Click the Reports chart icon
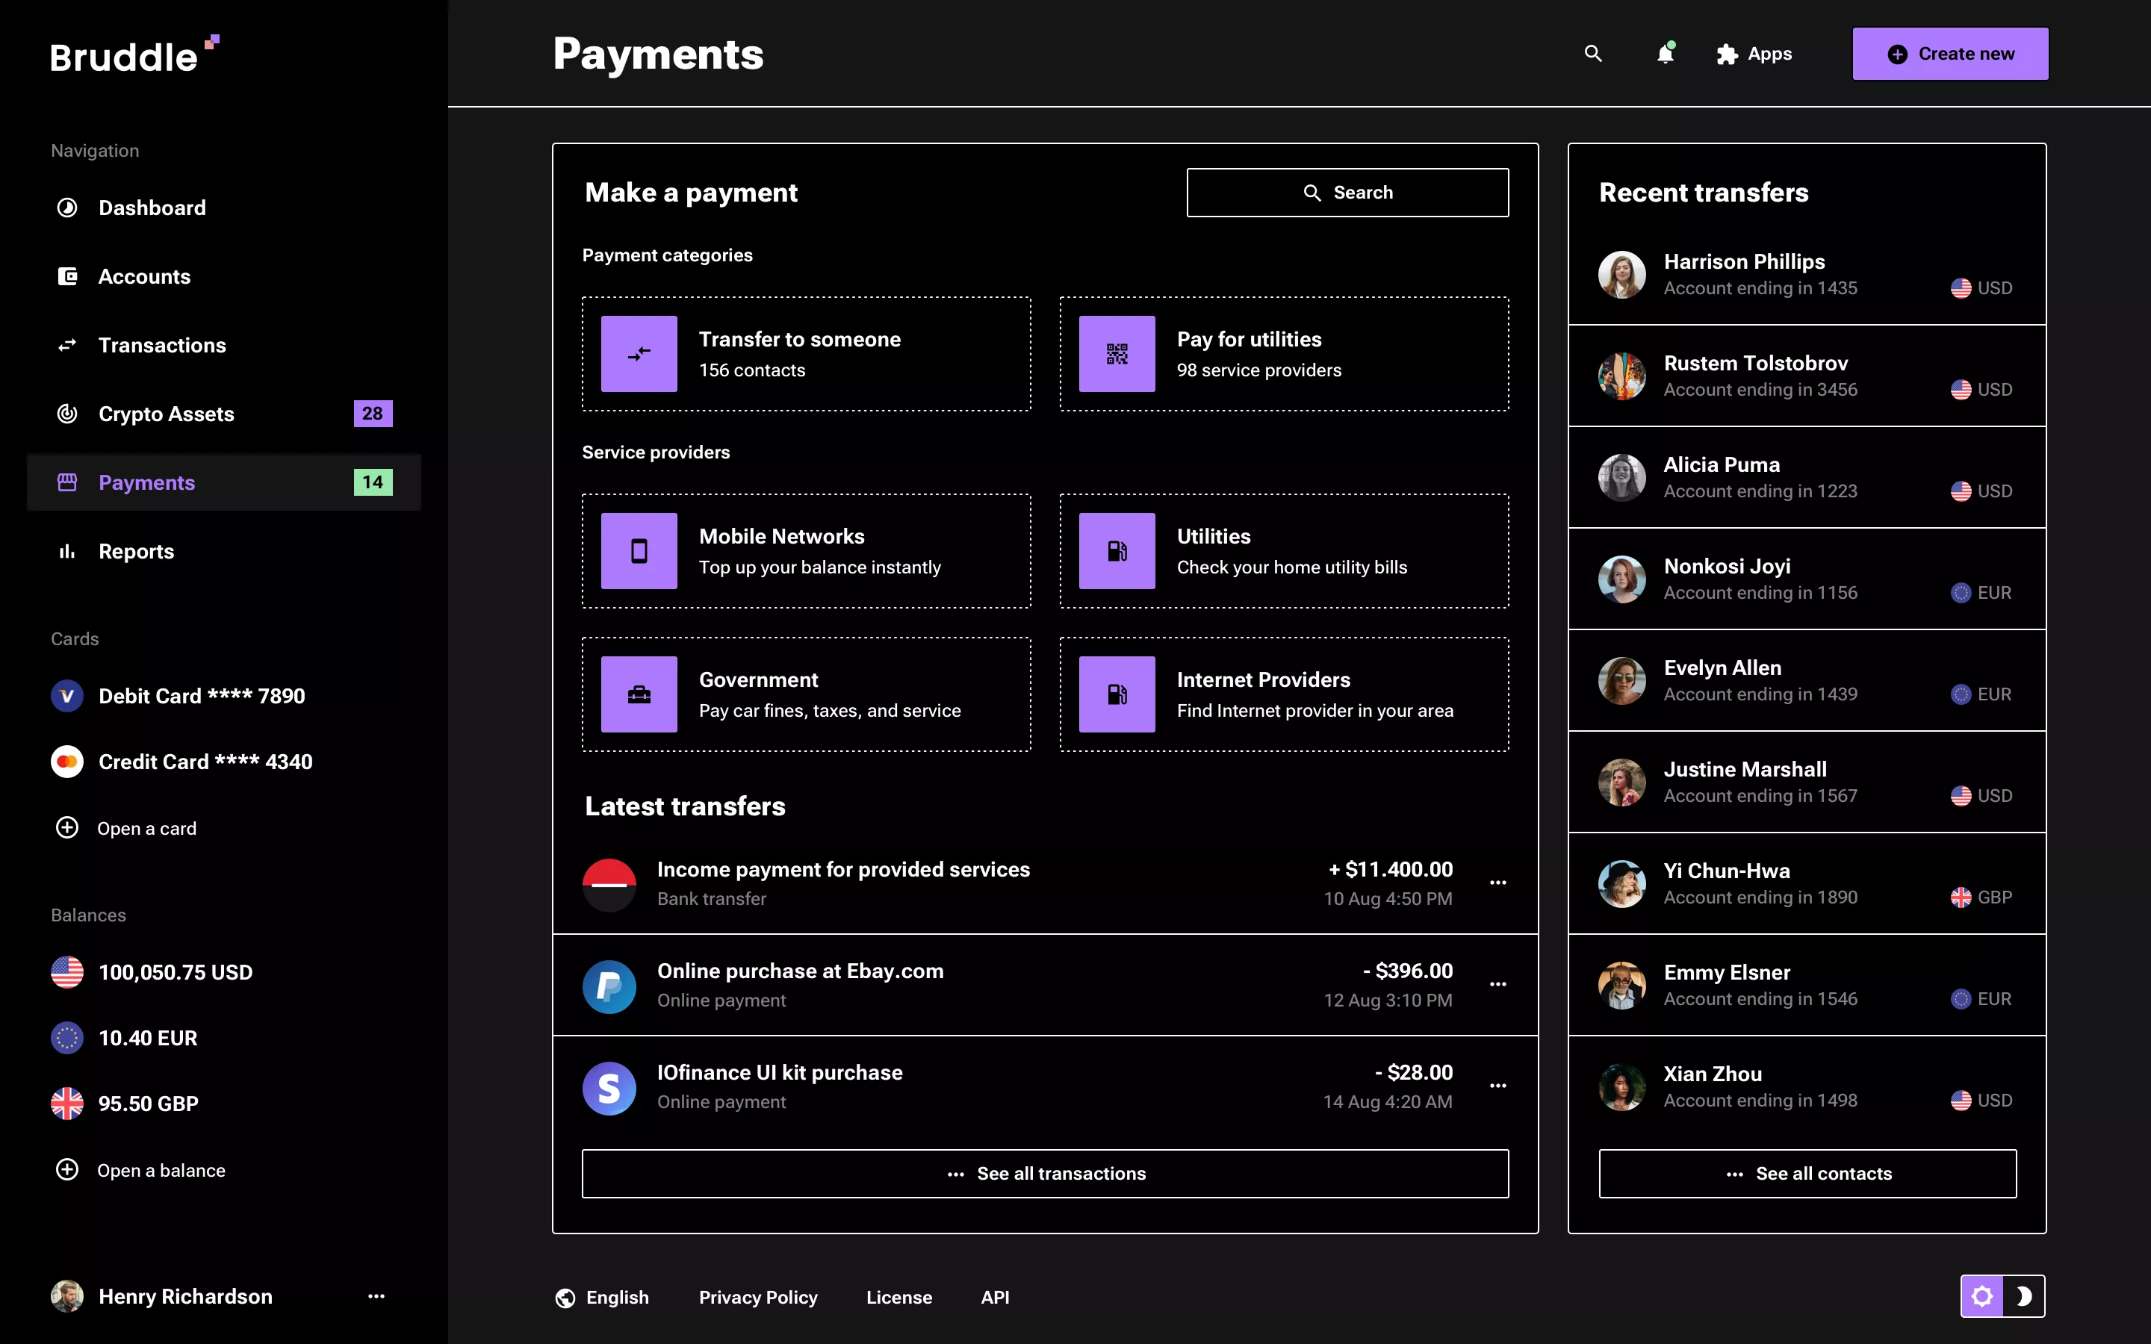 tap(66, 551)
